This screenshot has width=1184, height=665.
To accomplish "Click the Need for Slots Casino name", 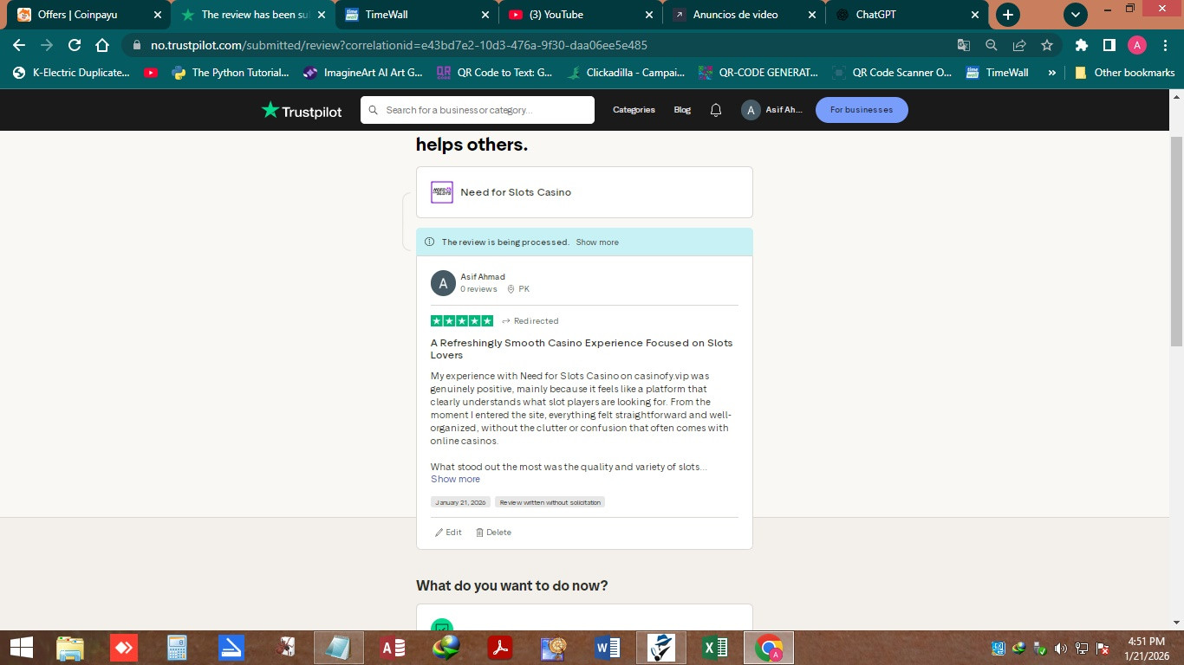I will coord(516,192).
